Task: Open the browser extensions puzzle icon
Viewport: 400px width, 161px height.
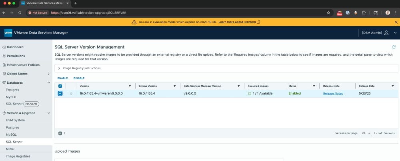Action: [364, 12]
